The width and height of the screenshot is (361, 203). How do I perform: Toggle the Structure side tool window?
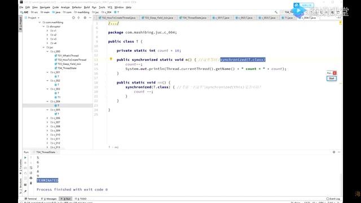20,186
